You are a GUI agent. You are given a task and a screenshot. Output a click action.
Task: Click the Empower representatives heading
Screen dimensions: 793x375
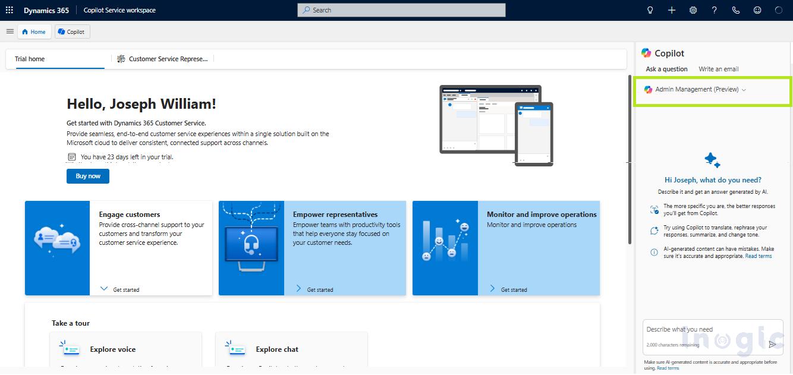(x=335, y=215)
